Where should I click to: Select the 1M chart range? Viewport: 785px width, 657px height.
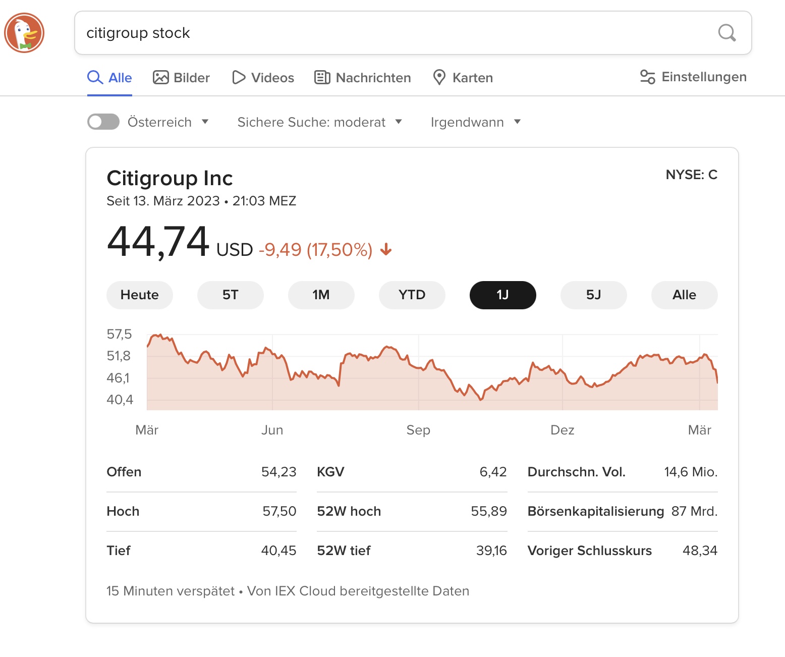coord(321,295)
